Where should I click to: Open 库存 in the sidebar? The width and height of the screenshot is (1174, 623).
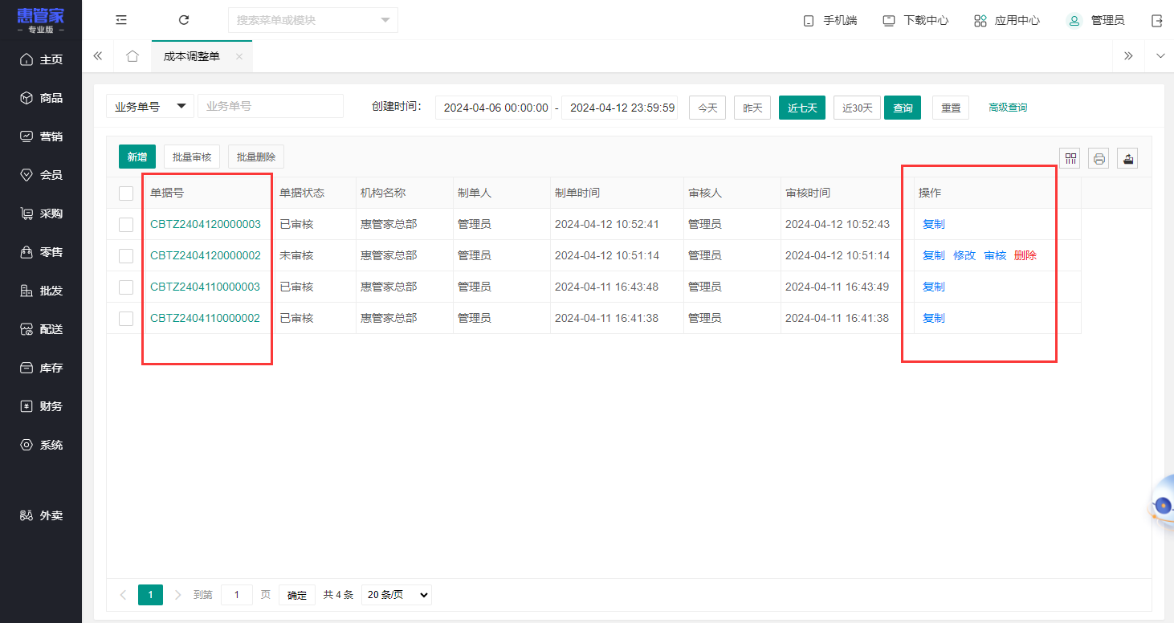click(x=41, y=368)
